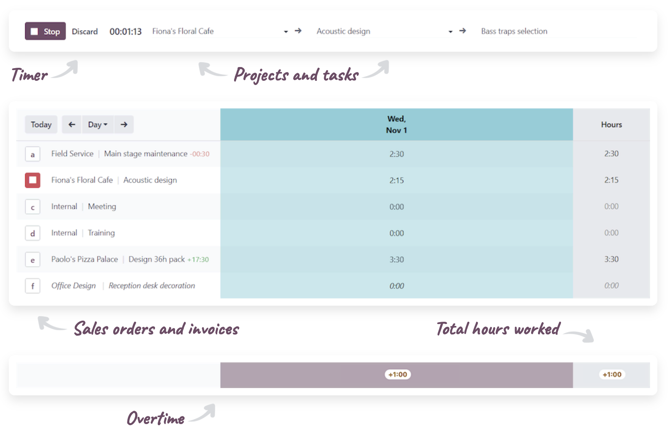Discard the current timer entry
The image size is (670, 439).
(x=85, y=31)
